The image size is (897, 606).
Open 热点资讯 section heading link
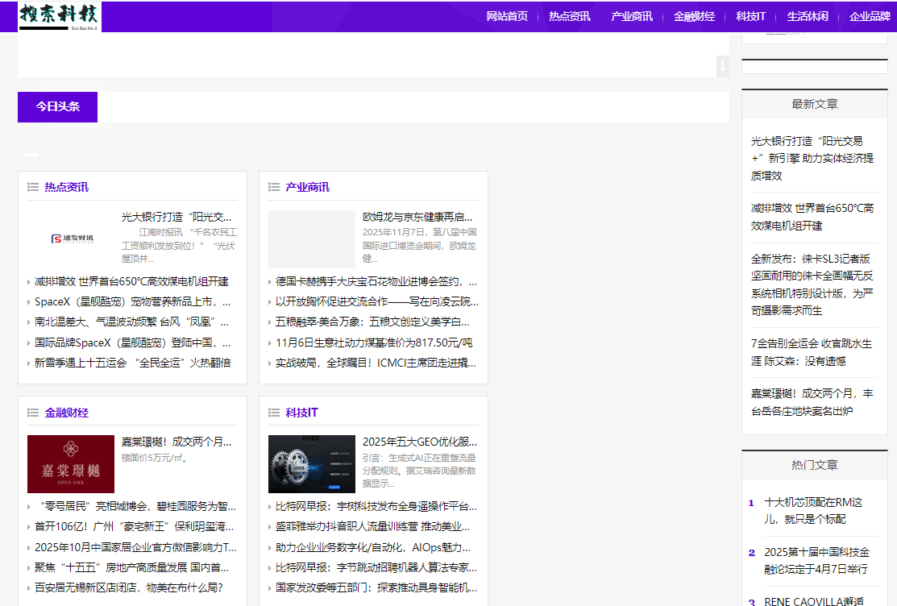[67, 187]
